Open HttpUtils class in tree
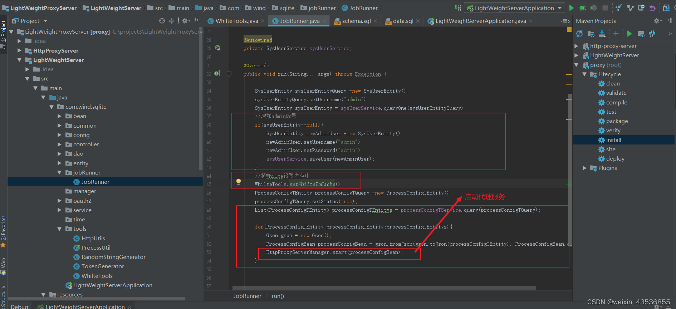This screenshot has height=309, width=676. [93, 238]
